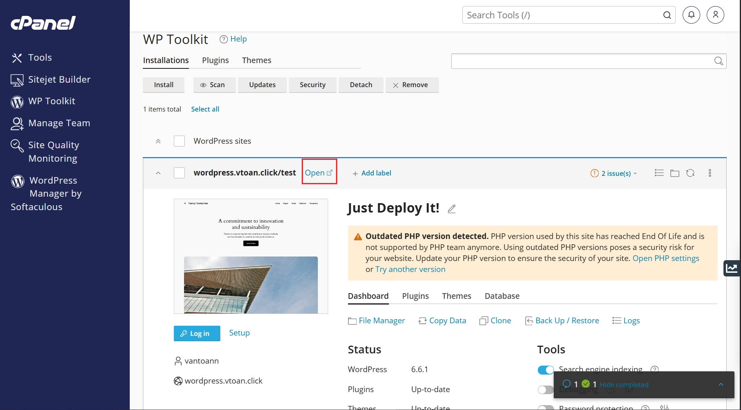The height and width of the screenshot is (410, 741).
Task: Expand the 2 issue(s) dropdown
Action: pos(614,173)
